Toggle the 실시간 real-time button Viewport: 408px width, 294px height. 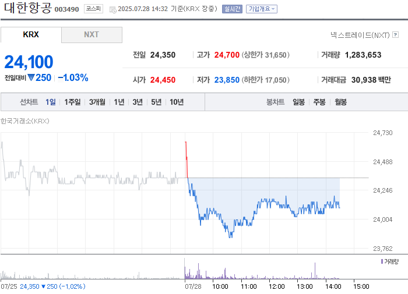[232, 9]
